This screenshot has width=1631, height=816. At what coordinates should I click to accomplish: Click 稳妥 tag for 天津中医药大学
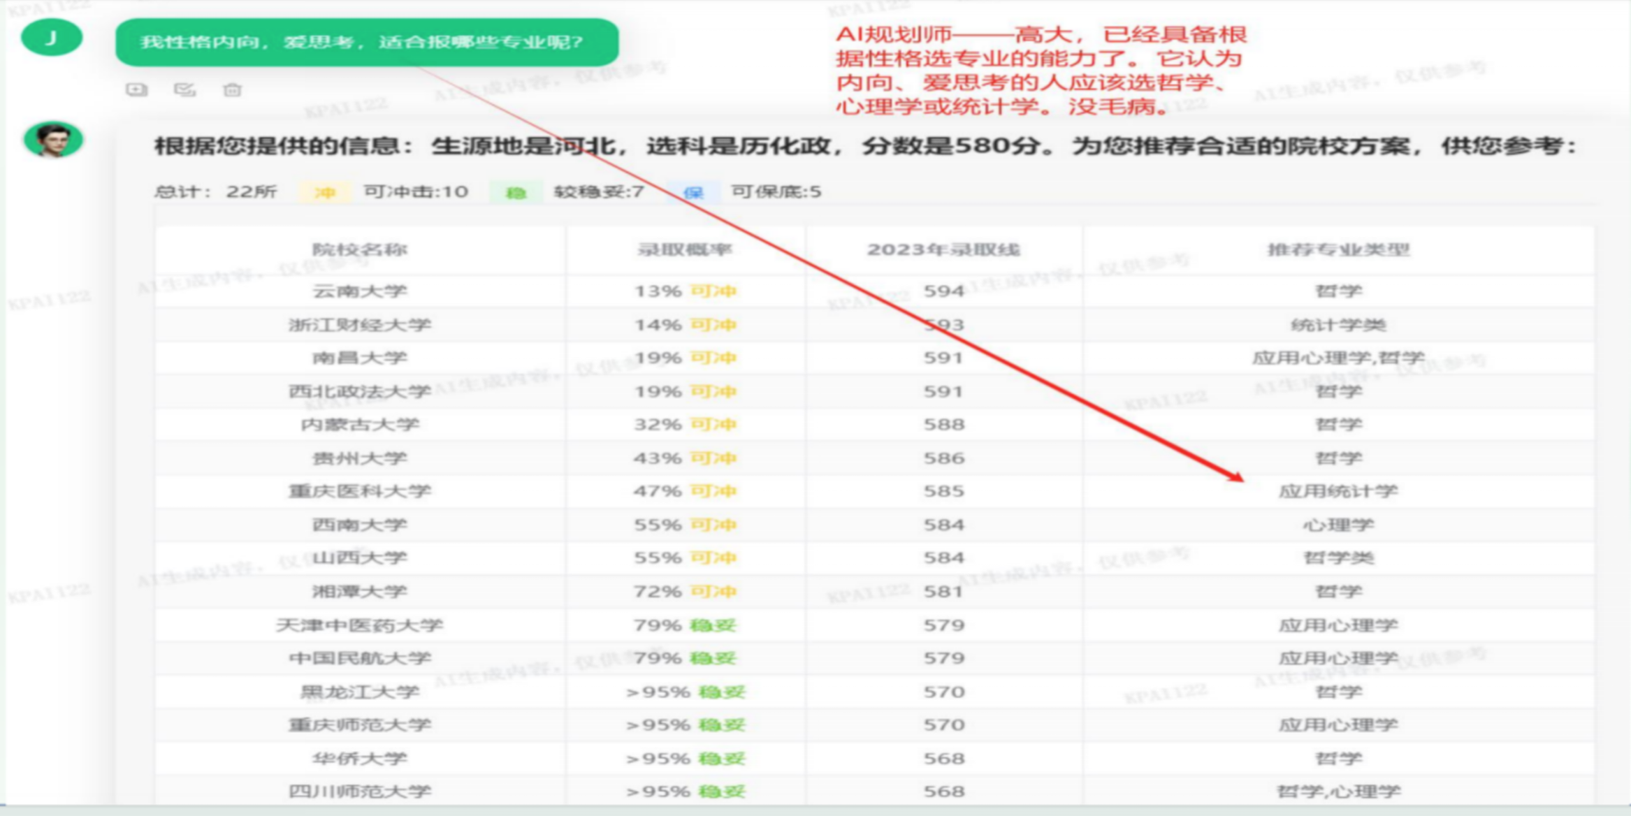[x=713, y=625]
